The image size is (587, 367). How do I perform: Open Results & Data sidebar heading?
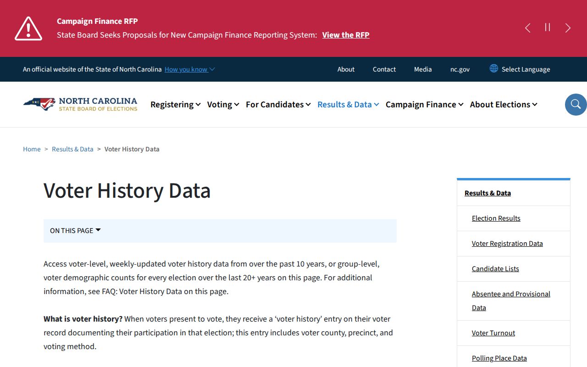(x=487, y=193)
